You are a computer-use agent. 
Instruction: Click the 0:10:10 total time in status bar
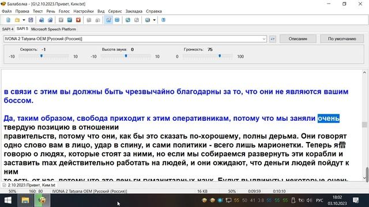click(279, 191)
